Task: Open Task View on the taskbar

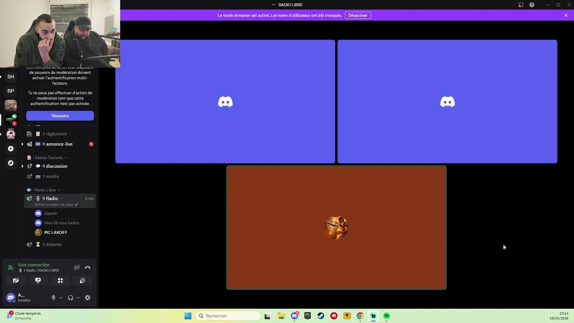Action: [x=267, y=316]
